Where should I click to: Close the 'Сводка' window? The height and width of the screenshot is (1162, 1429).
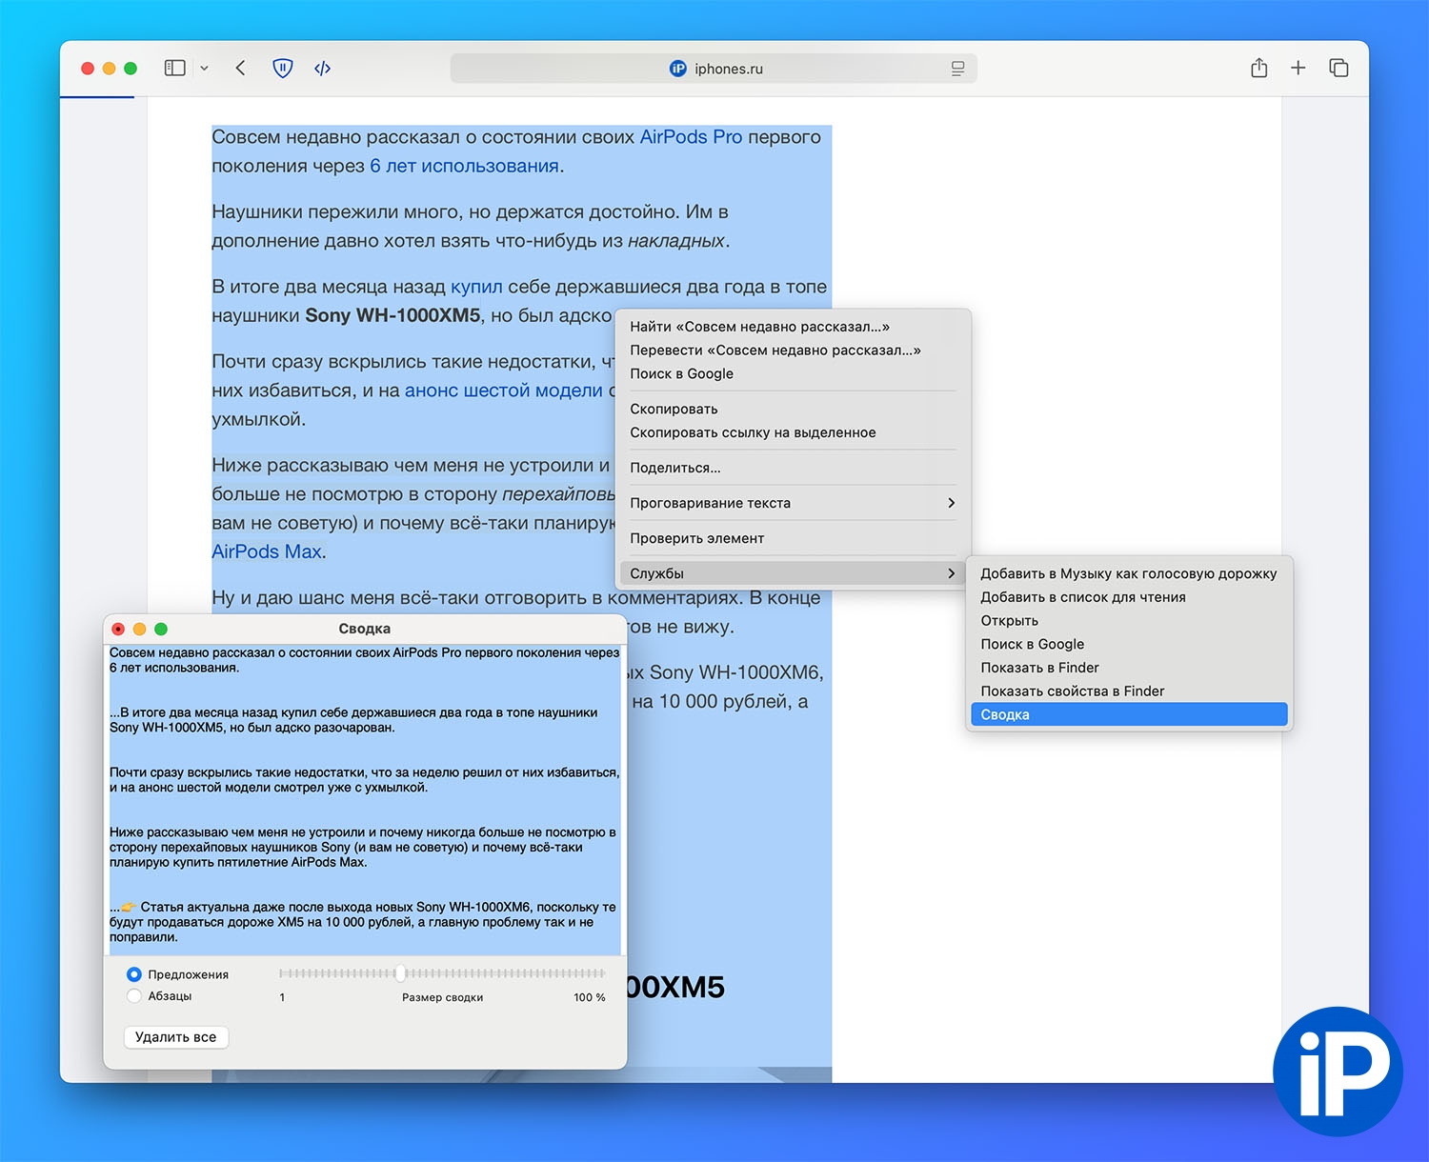(x=118, y=629)
